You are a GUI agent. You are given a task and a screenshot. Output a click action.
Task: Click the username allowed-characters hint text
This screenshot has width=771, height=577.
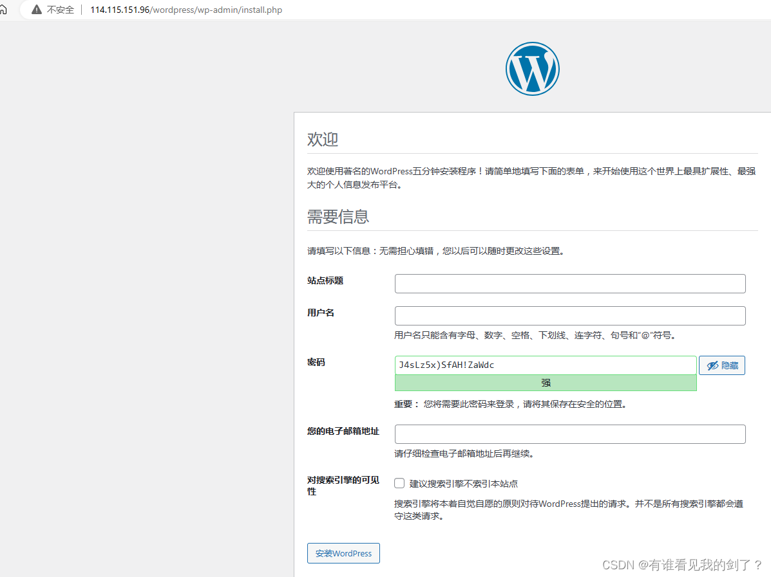pyautogui.click(x=536, y=335)
